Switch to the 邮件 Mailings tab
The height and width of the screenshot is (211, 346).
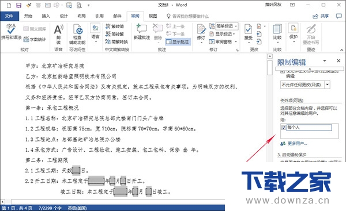[117, 16]
